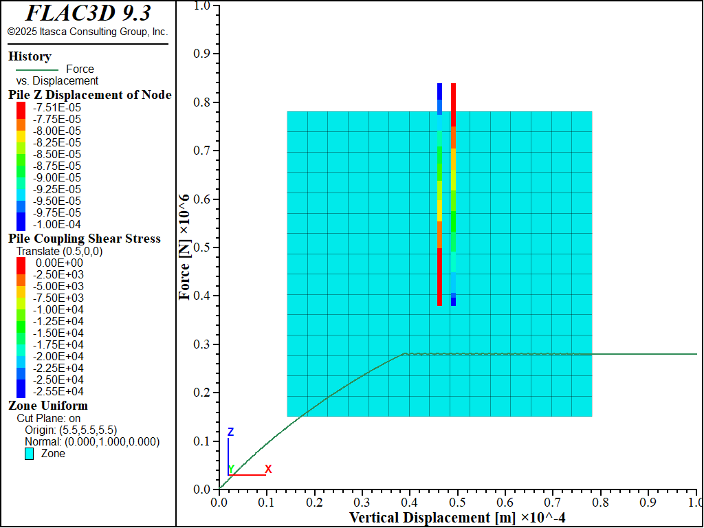Click the Itasca Consulting Group copyright text
704x528 pixels.
87,32
